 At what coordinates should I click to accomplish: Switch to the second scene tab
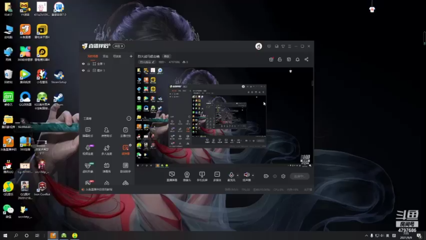point(105,57)
